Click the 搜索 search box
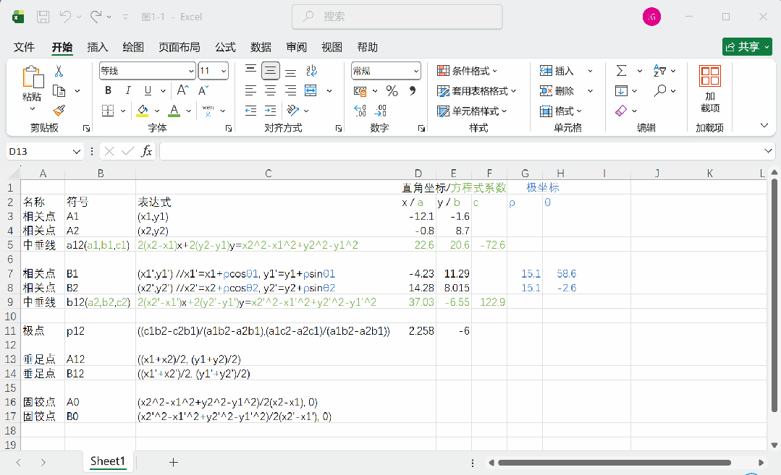The image size is (781, 475). click(397, 17)
